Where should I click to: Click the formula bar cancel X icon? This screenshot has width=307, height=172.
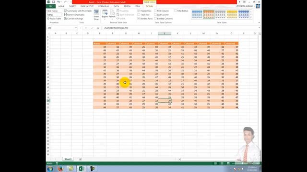pos(86,28)
